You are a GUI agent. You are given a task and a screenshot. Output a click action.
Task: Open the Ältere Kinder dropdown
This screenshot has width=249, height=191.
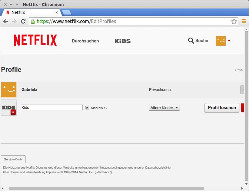(164, 108)
